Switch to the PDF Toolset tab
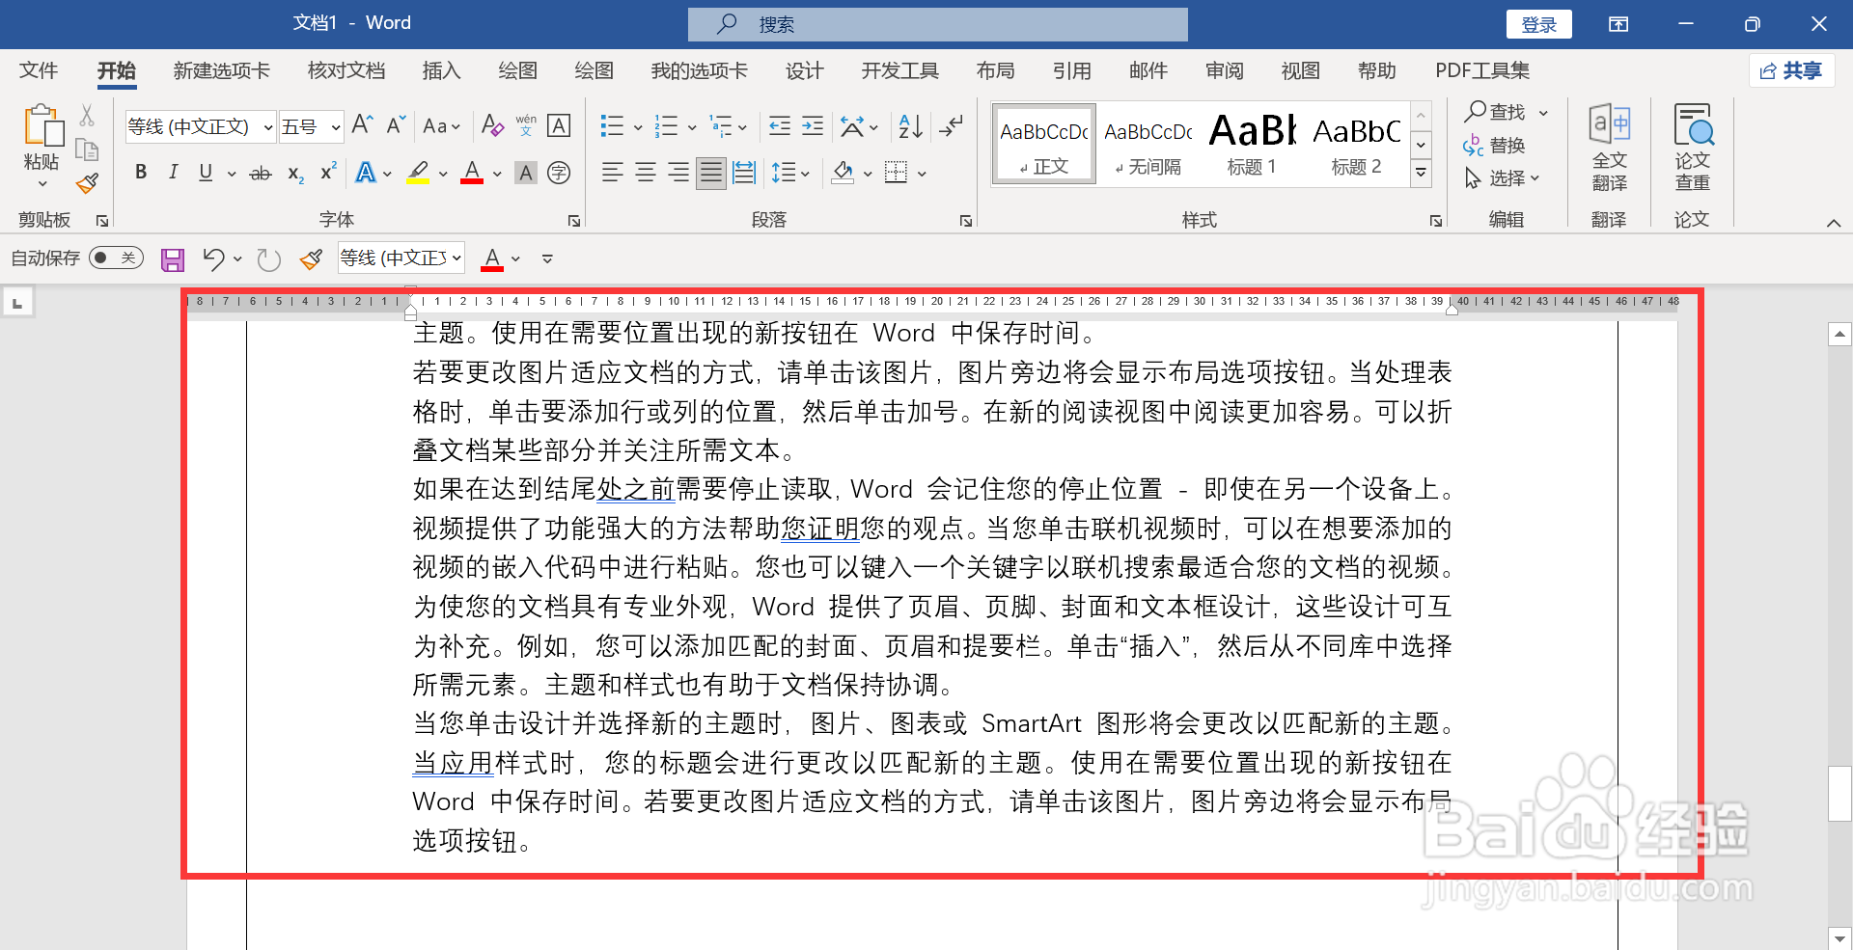1853x950 pixels. [x=1482, y=70]
